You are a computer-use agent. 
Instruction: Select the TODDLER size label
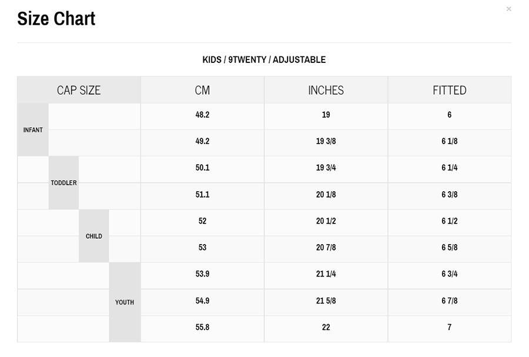[x=63, y=183]
